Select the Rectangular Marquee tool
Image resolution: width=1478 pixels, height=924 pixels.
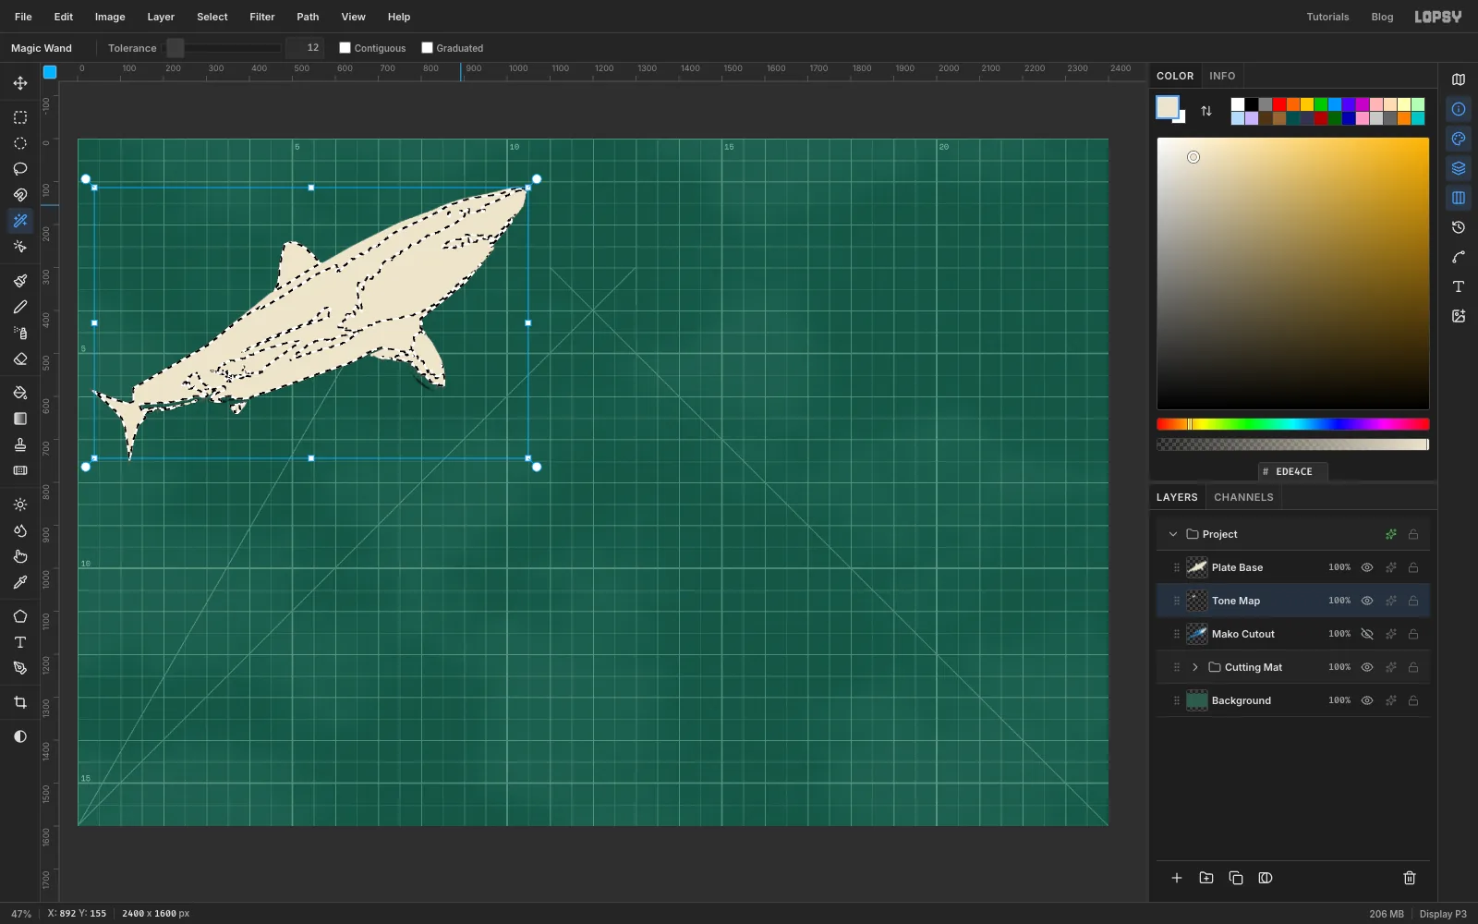(x=20, y=117)
